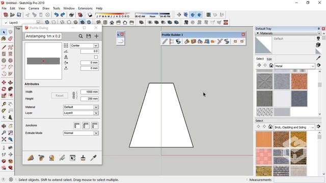The image size is (326, 183).
Task: Click the Top scene tab
Action: [x=18, y=28]
